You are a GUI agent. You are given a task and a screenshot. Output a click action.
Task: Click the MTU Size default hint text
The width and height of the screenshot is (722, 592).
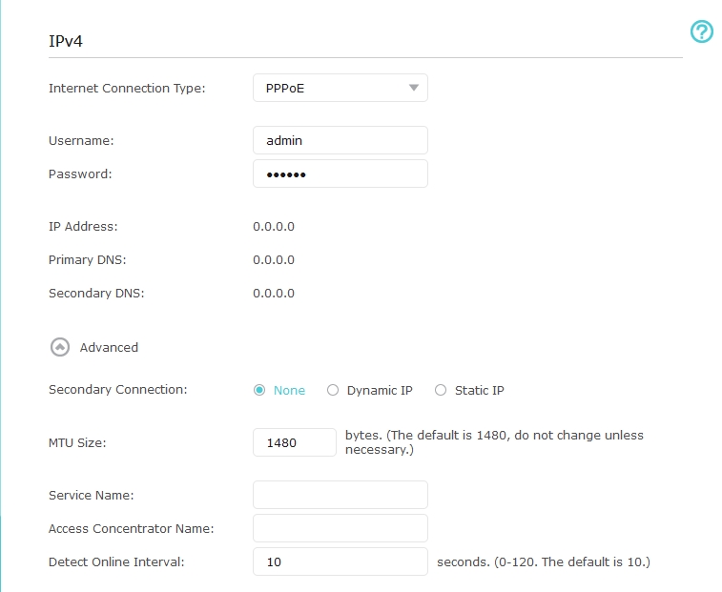click(494, 441)
